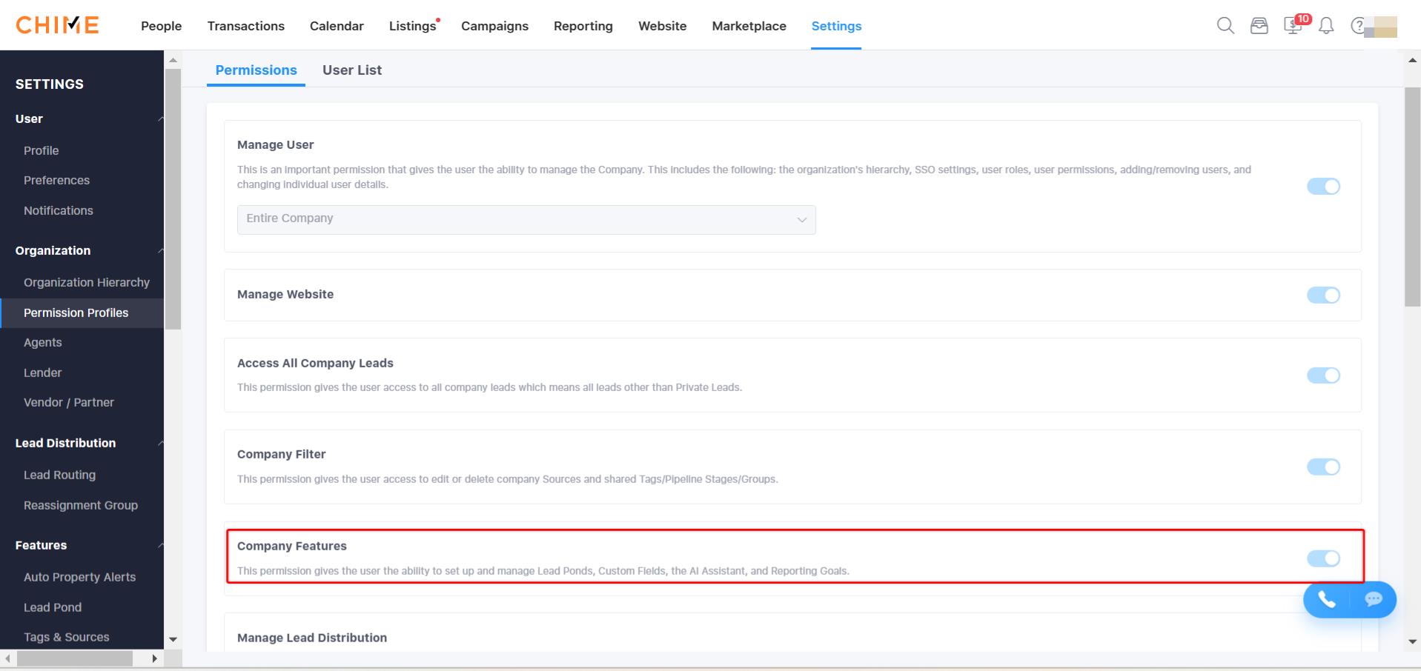The width and height of the screenshot is (1421, 671).
Task: Open the Marketplace menu
Action: (x=749, y=26)
